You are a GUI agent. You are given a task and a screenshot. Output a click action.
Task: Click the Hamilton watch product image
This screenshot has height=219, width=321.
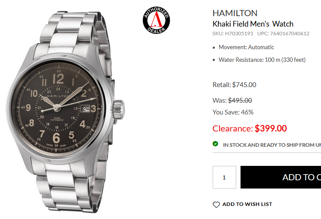point(66,111)
